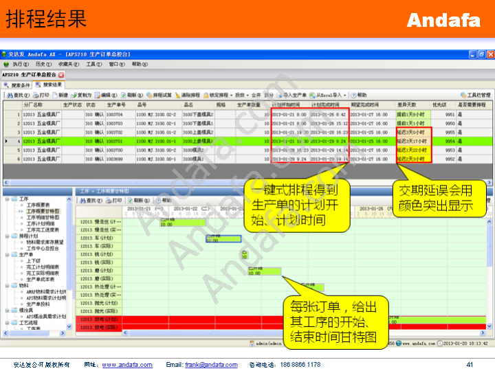
Task: Collapse the 工序 tree folder
Action: (x=7, y=199)
